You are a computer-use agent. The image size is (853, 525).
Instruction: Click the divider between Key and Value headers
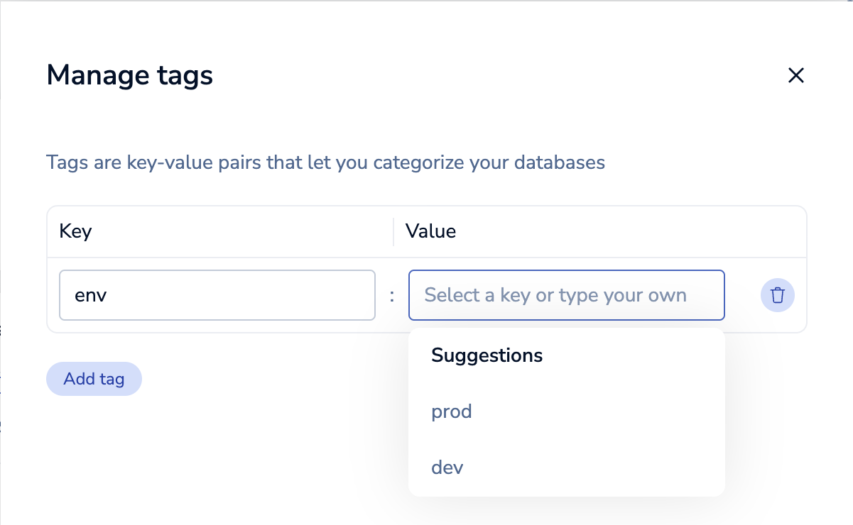coord(393,232)
